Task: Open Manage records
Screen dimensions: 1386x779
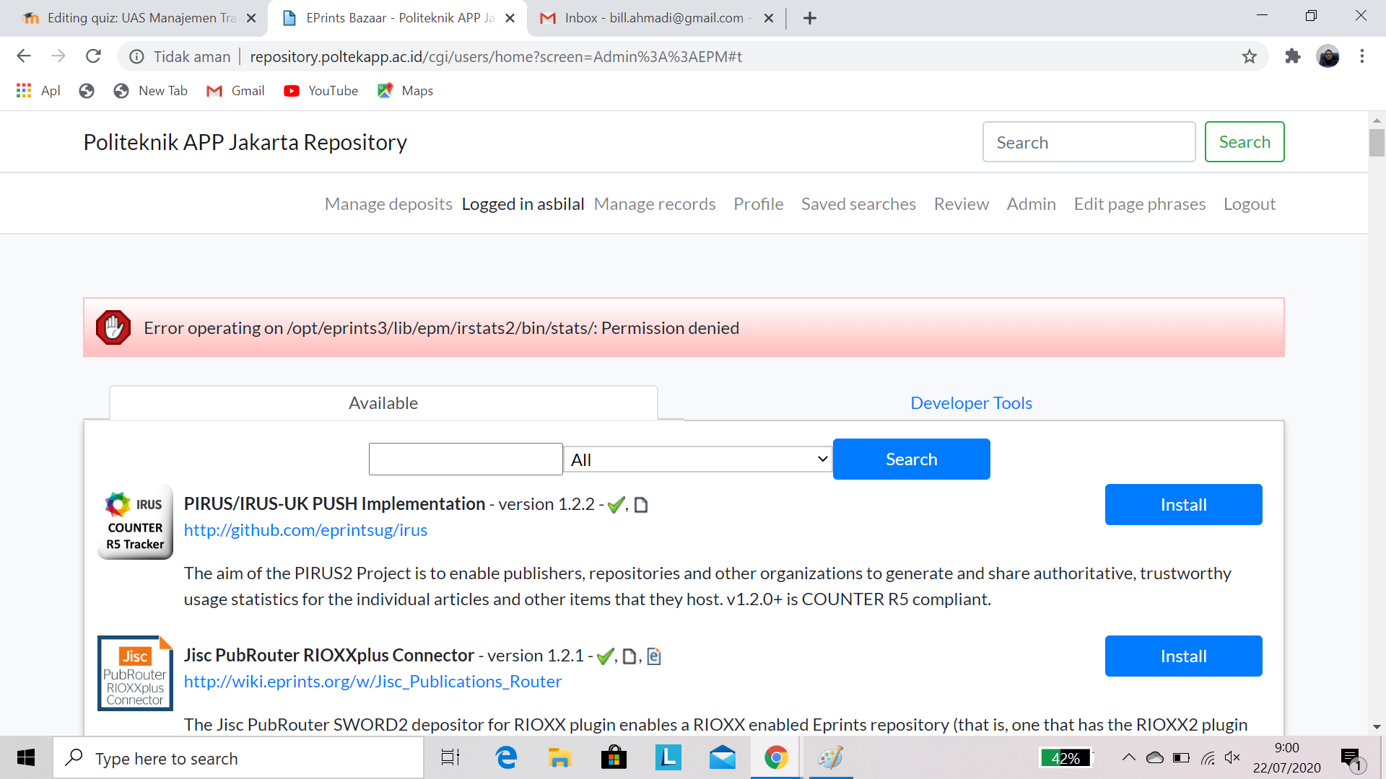Action: [655, 204]
